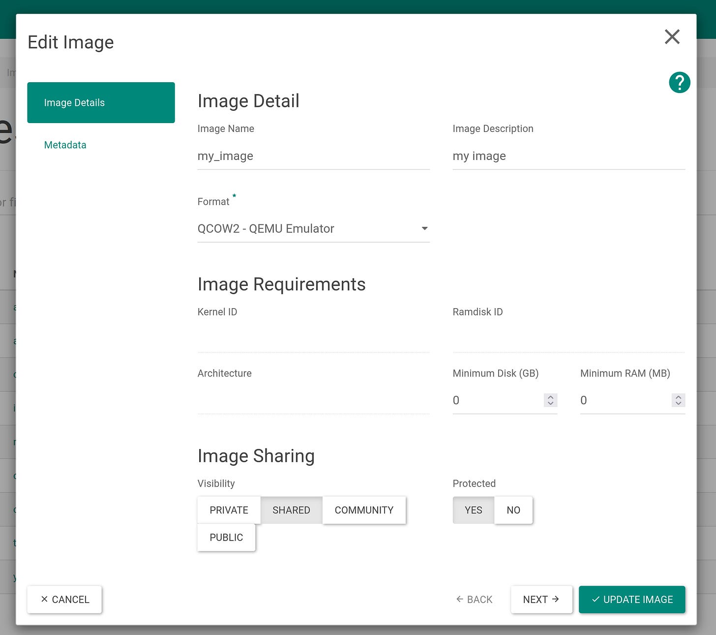This screenshot has height=635, width=716.
Task: Click the Minimum Disk increment arrow
Action: (x=550, y=397)
